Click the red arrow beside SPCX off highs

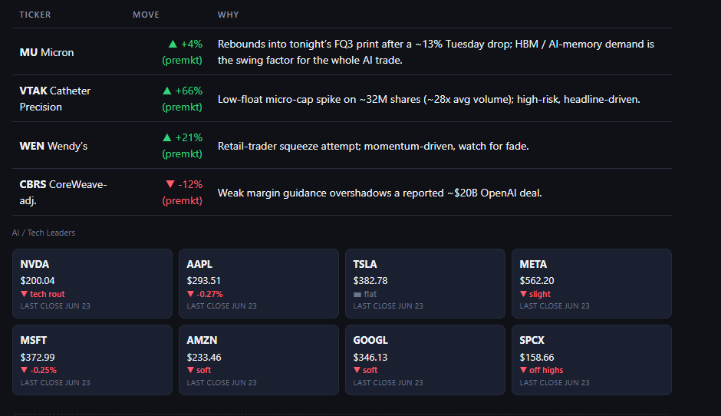pyautogui.click(x=523, y=370)
